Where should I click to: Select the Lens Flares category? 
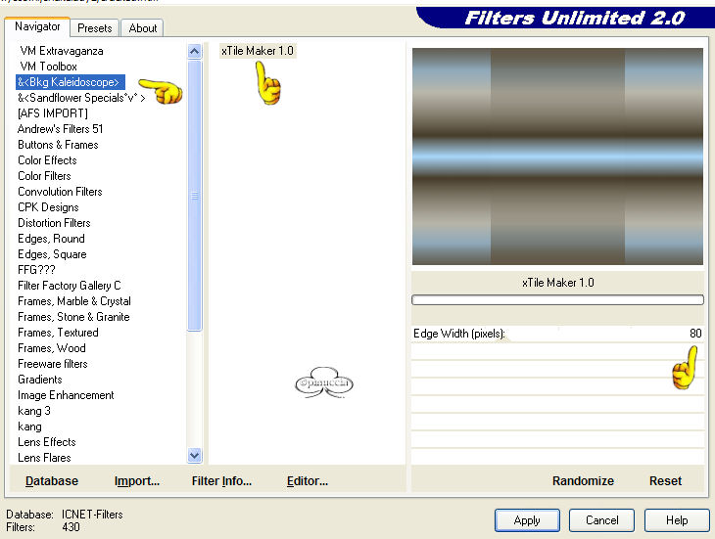pyautogui.click(x=44, y=458)
